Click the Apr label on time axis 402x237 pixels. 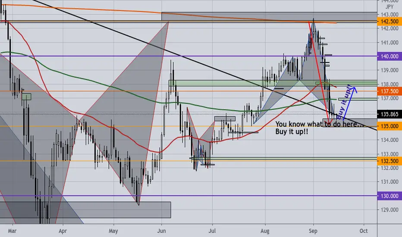pyautogui.click(x=63, y=231)
